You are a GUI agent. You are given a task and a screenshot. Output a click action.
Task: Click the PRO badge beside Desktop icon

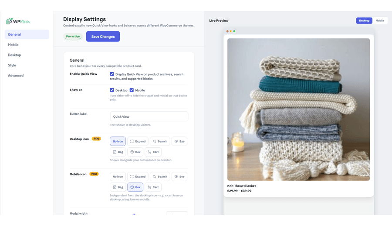(96, 139)
